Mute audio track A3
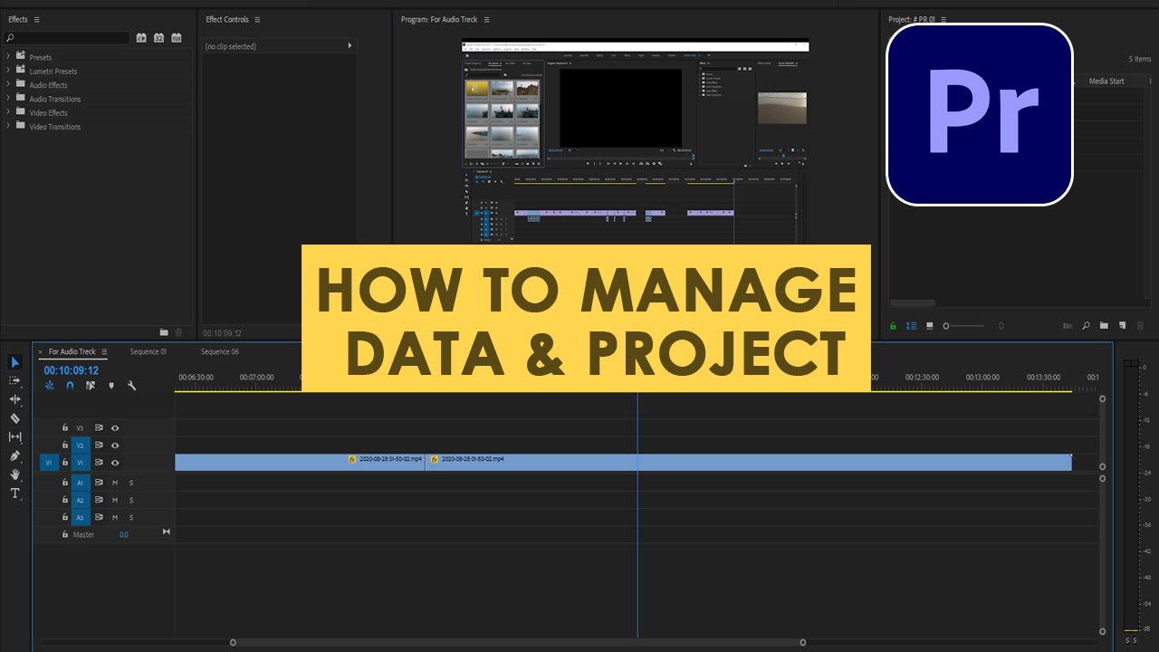 point(115,517)
